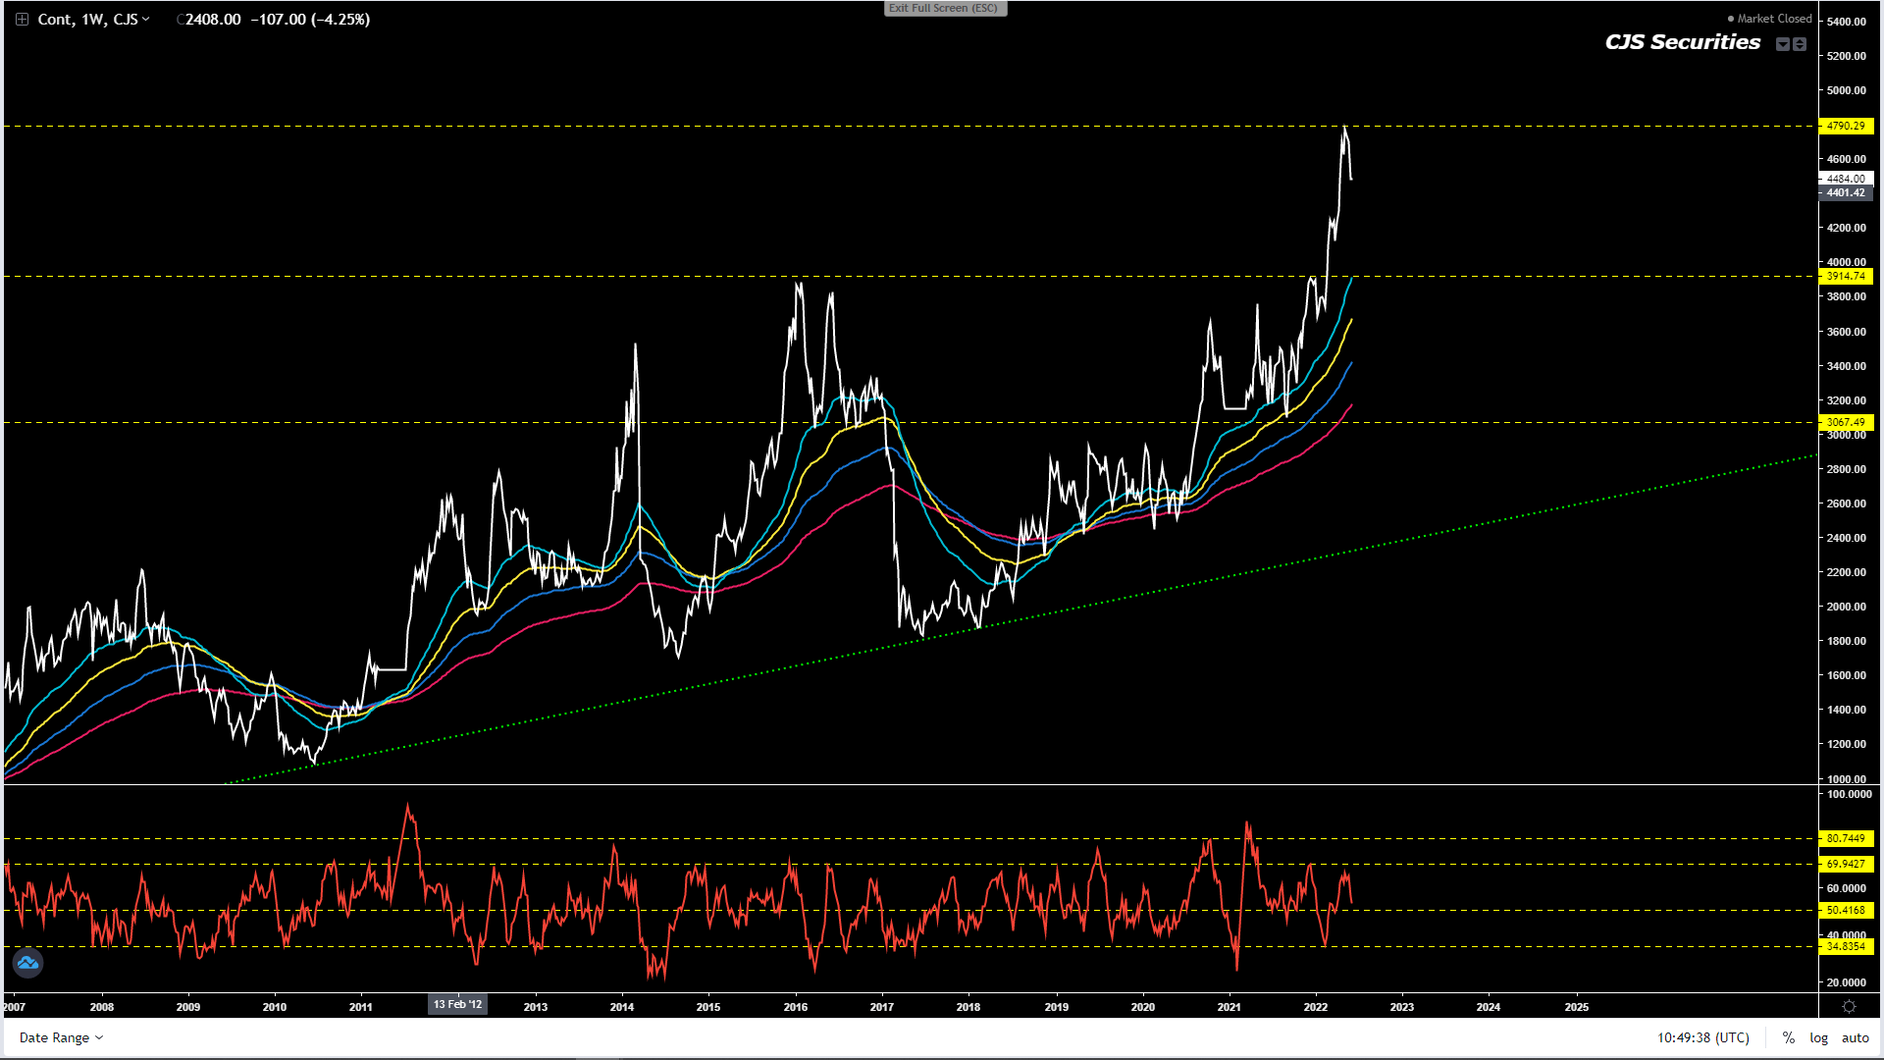Click the 3067.49 yellow price label
1884x1060 pixels.
click(x=1846, y=422)
